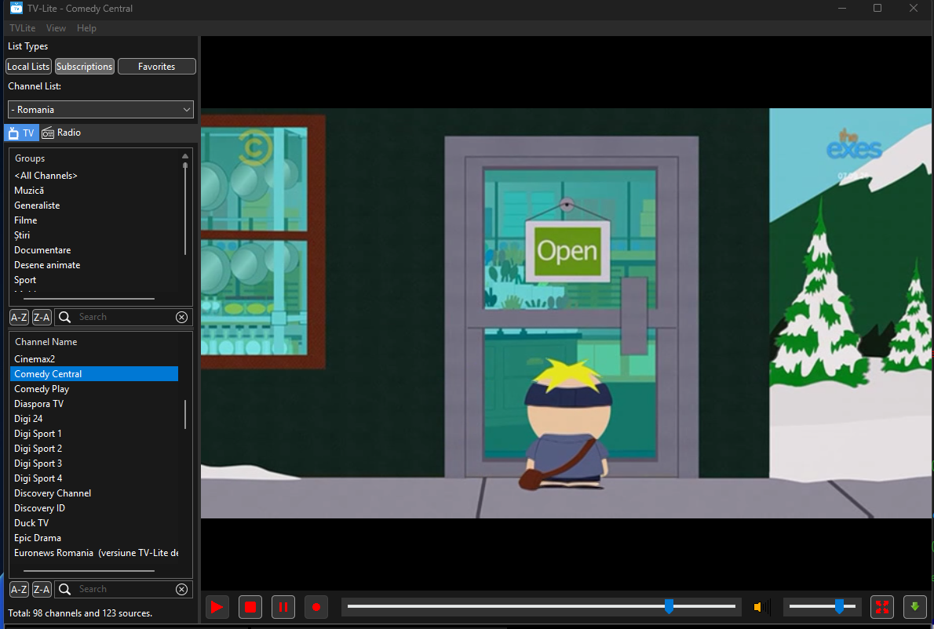This screenshot has height=629, width=934.
Task: Select channel Digi Sport 1
Action: [94, 433]
